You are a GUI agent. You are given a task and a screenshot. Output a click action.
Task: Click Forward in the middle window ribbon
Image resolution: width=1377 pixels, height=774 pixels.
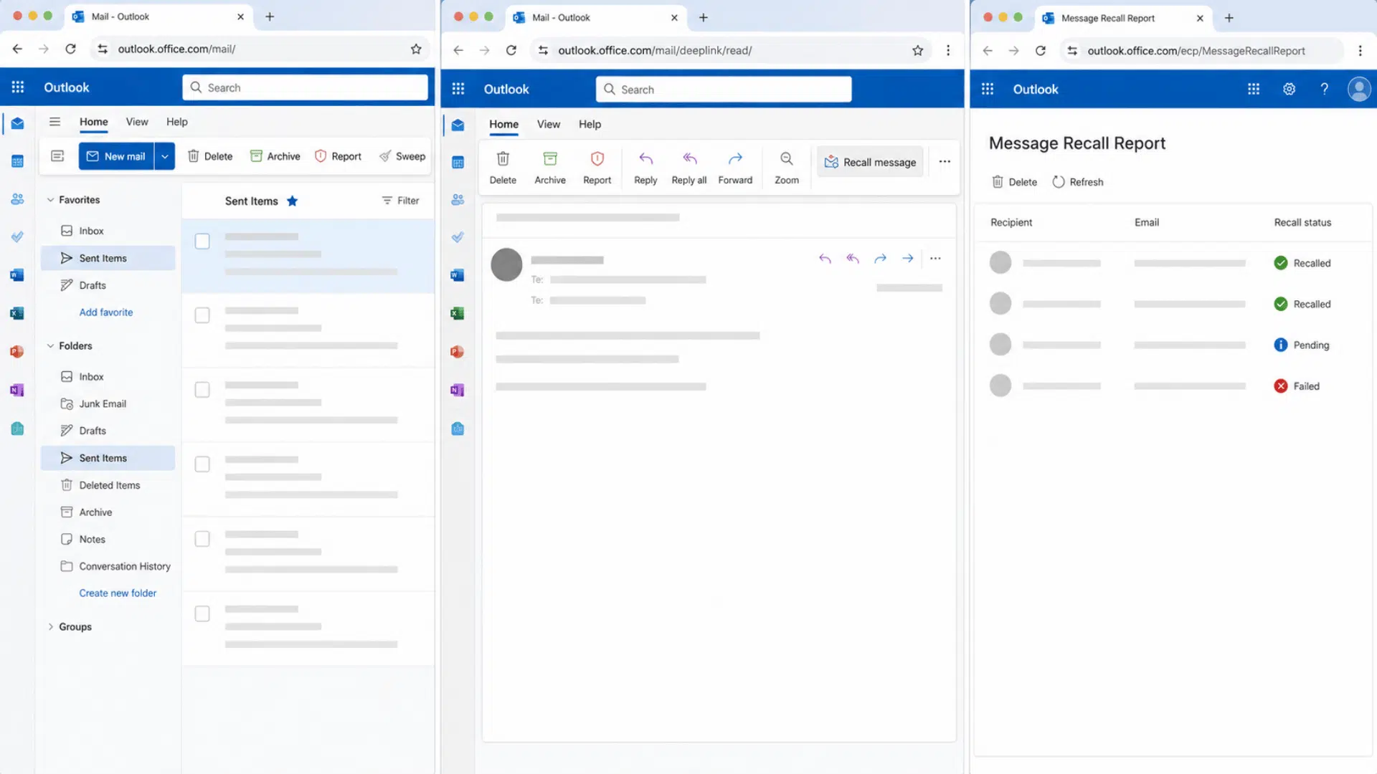[x=735, y=168]
